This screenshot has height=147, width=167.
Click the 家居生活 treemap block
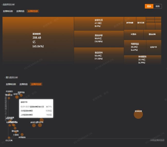99,23
